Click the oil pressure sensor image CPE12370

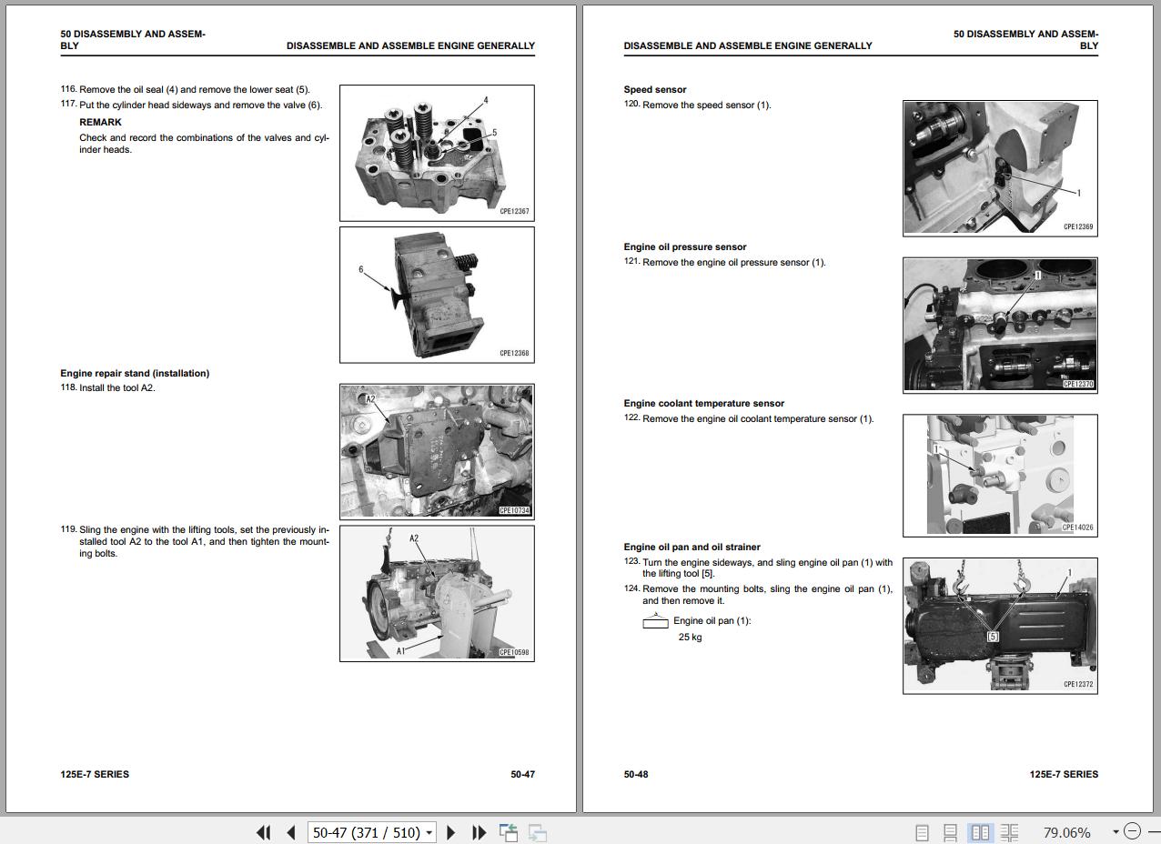[x=1000, y=325]
